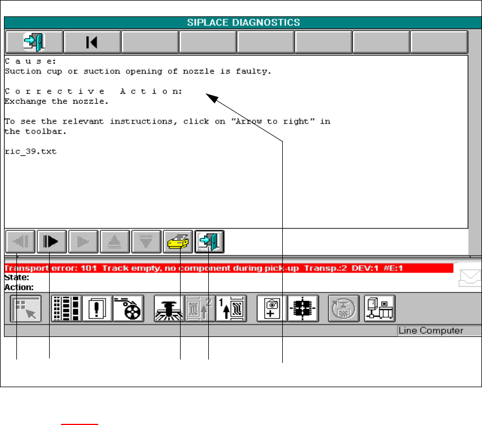This screenshot has width=482, height=425.
Task: Click the component chip crosshair icon
Action: [x=303, y=309]
